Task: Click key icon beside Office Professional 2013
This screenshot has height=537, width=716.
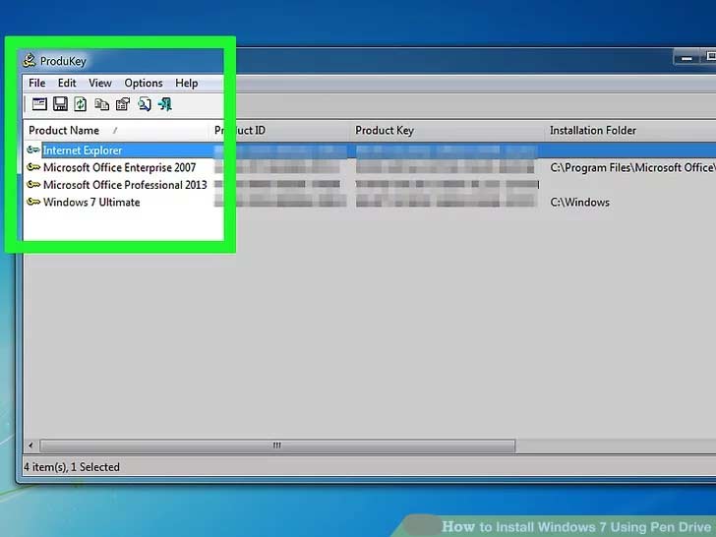Action: (33, 185)
